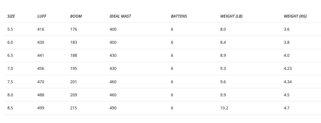The image size is (321, 123).
Task: Click the SIZE column header
Action: click(11, 16)
